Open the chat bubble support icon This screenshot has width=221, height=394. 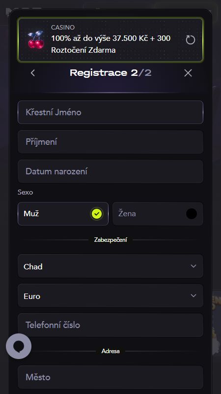pyautogui.click(x=19, y=346)
